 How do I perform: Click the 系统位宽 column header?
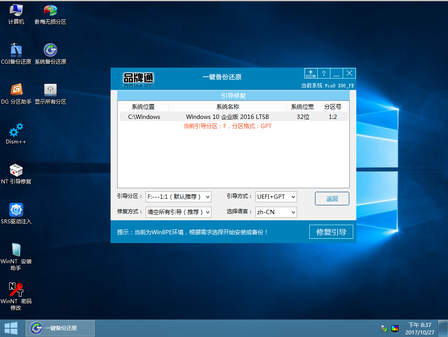[302, 107]
